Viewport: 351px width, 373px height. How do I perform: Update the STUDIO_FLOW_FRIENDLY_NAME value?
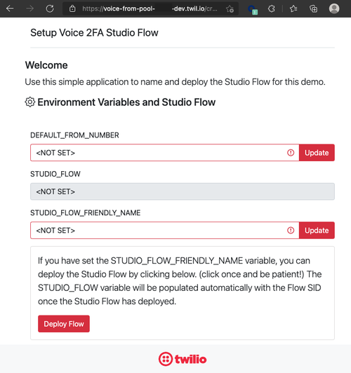pyautogui.click(x=317, y=230)
